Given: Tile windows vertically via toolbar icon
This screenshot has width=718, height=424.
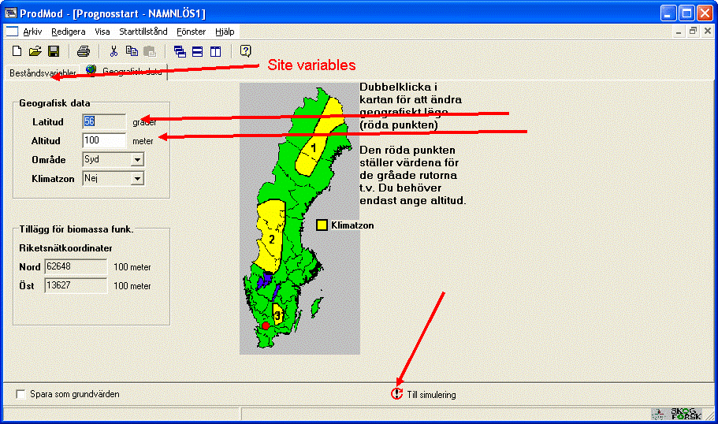Looking at the screenshot, I should point(216,51).
